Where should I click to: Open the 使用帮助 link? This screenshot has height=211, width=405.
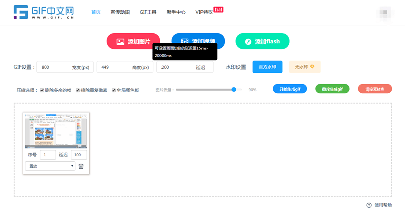click(383, 205)
